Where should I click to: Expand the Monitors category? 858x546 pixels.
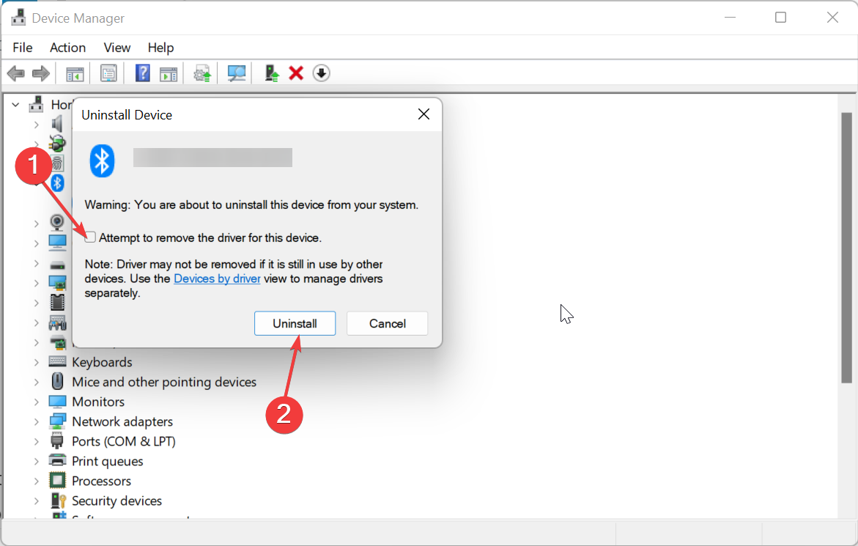click(36, 402)
